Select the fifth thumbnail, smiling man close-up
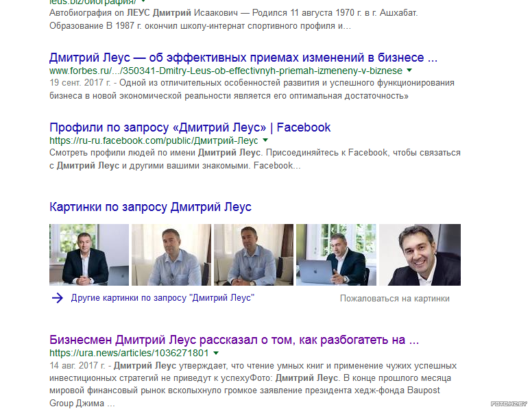Viewport: 530px width, 409px height. (x=420, y=255)
